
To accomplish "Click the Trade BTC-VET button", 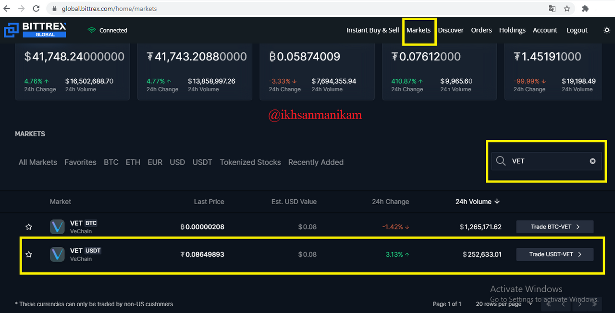I will (555, 227).
